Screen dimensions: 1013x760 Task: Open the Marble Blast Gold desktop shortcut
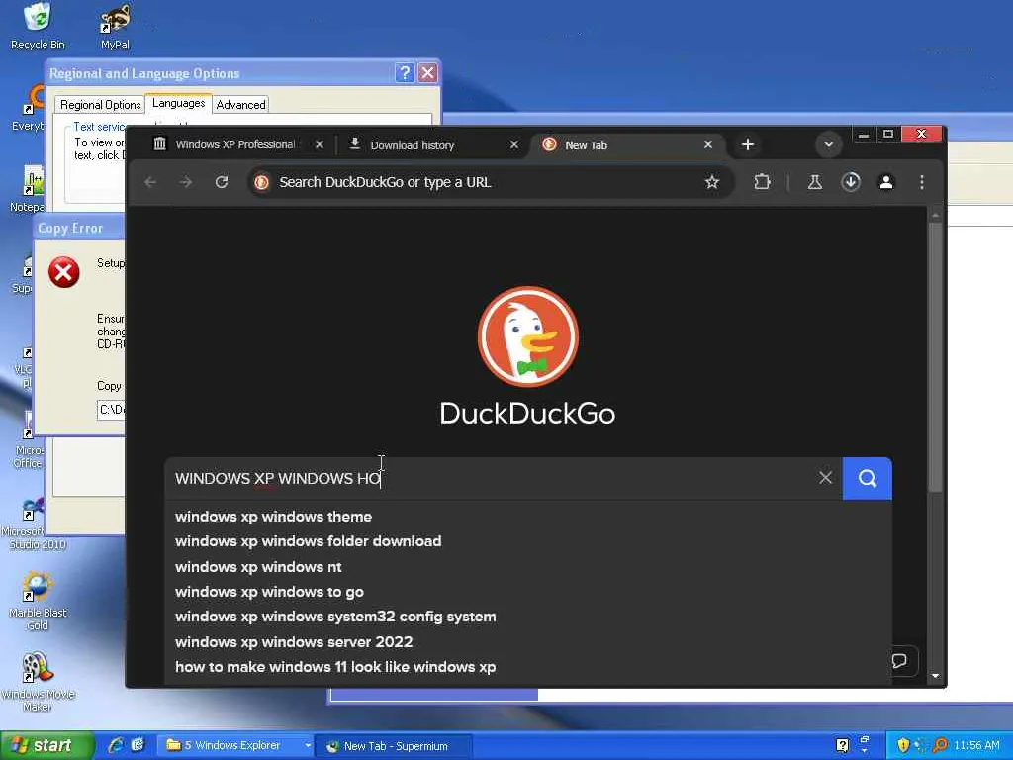38,600
